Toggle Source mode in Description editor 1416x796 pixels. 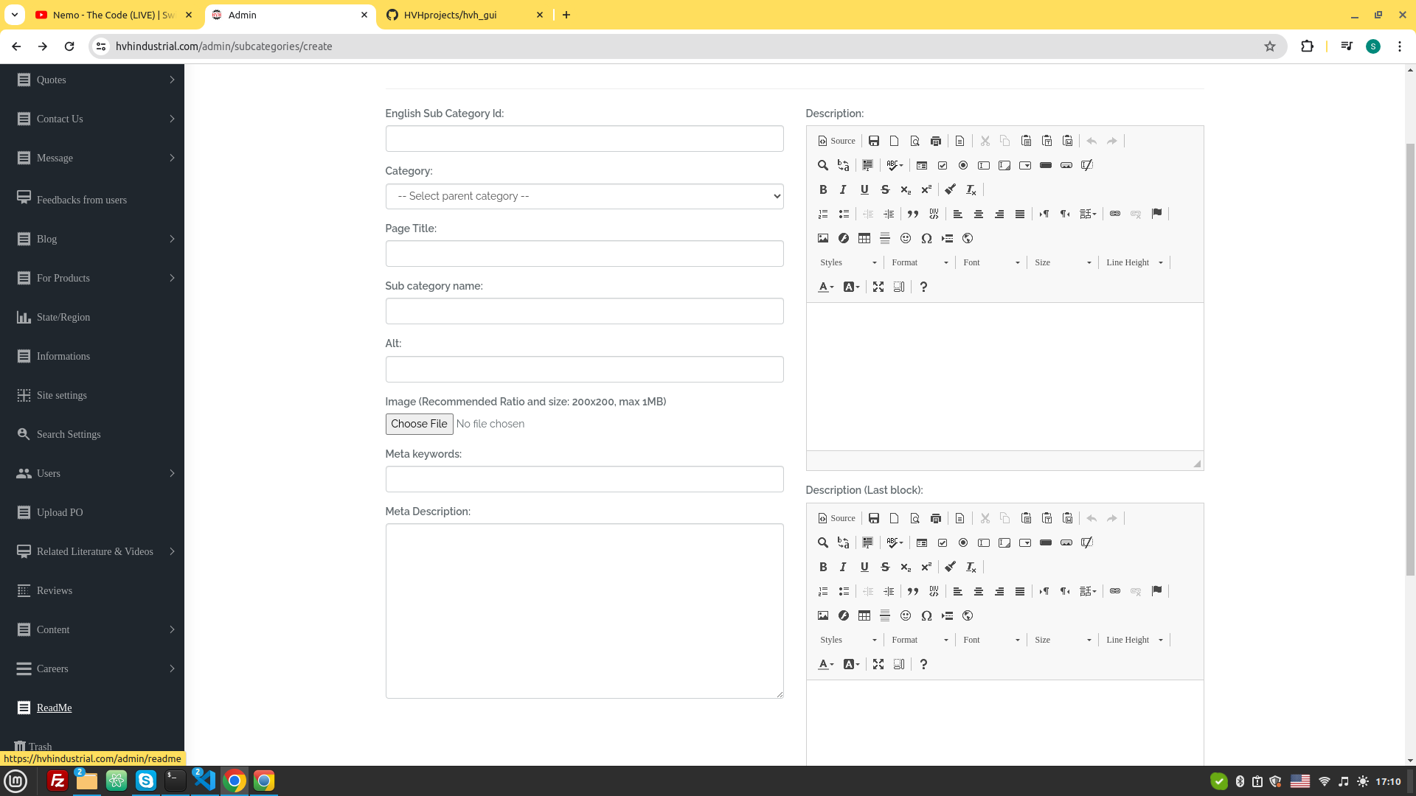click(x=836, y=141)
